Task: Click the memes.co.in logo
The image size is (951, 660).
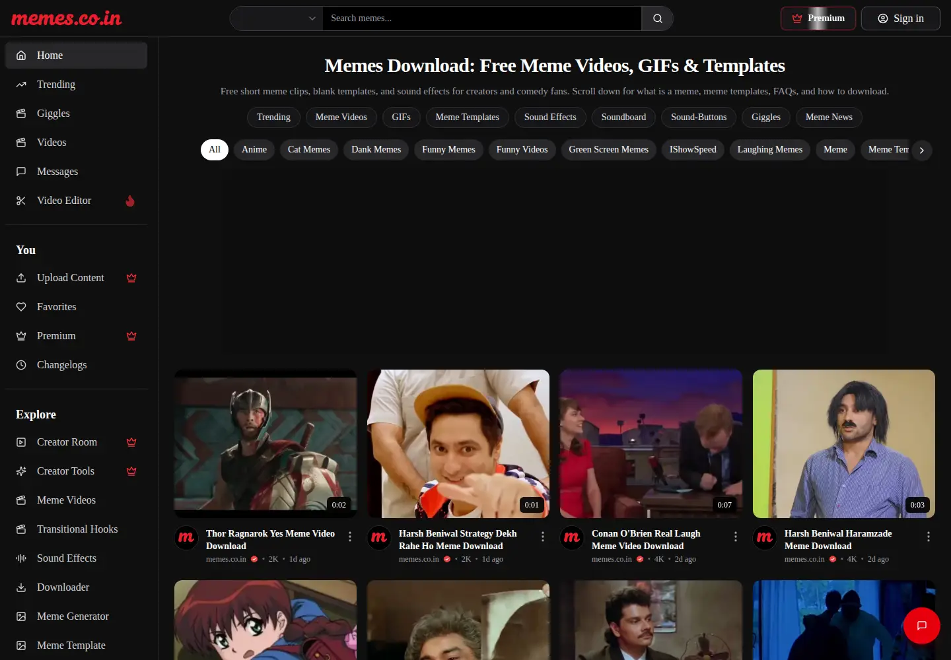Action: (x=67, y=18)
